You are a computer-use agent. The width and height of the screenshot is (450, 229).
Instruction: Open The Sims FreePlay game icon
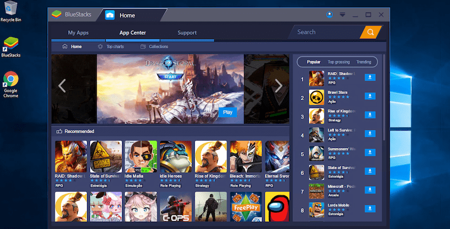tap(246, 207)
